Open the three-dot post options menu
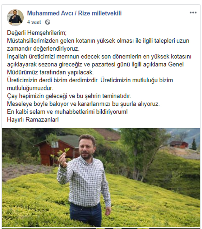202x229 pixels. coord(193,12)
